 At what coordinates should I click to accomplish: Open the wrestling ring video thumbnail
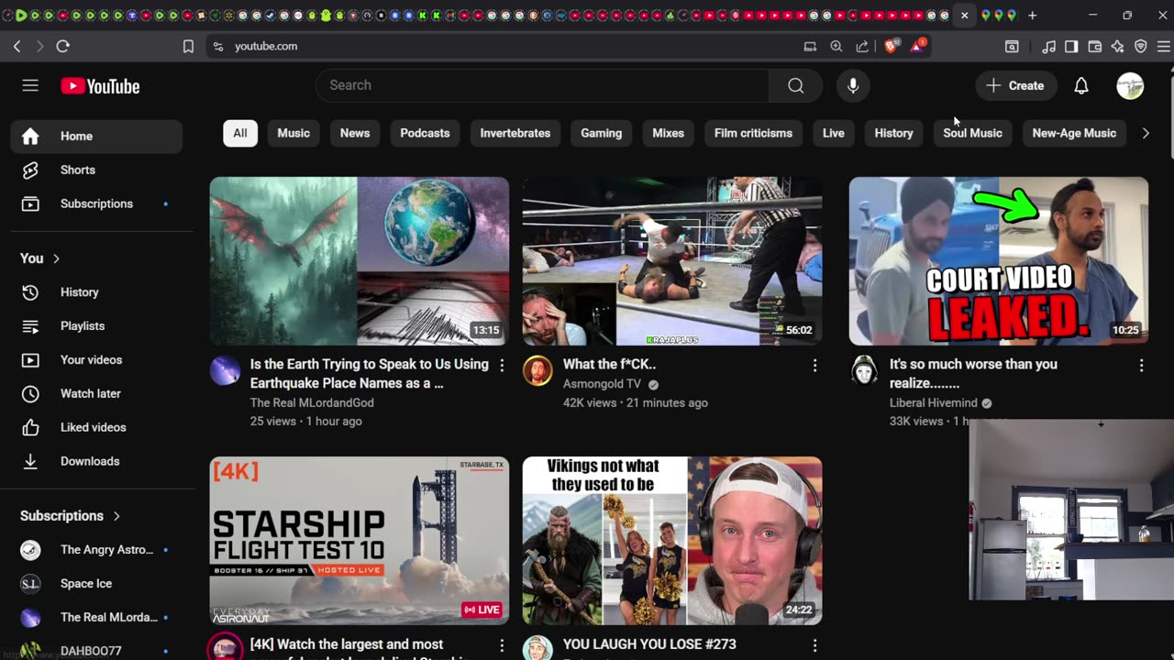(672, 261)
